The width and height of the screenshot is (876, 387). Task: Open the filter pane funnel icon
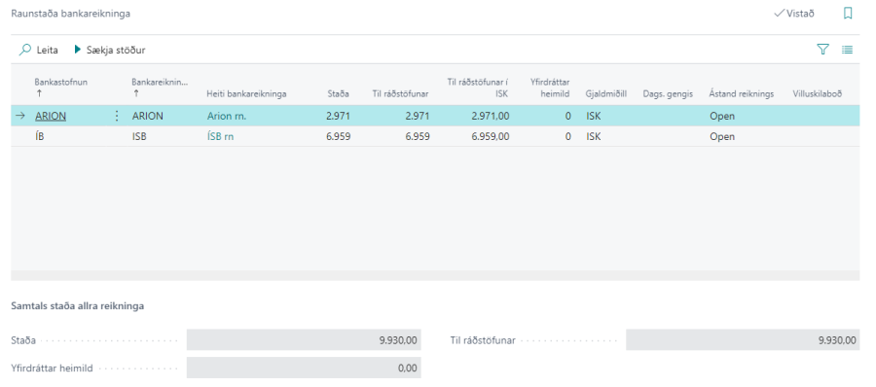pos(822,50)
